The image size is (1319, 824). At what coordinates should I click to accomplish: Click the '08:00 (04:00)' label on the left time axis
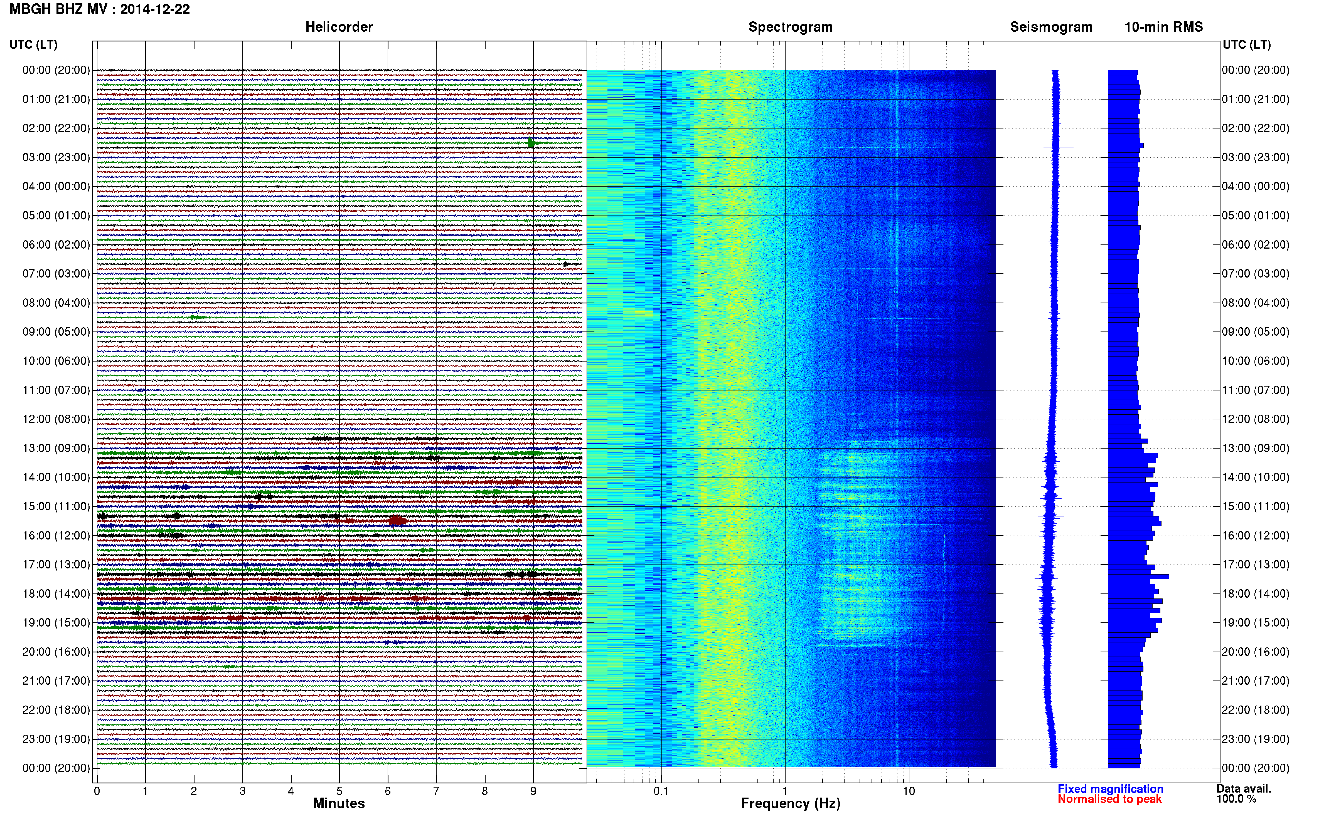[x=56, y=303]
